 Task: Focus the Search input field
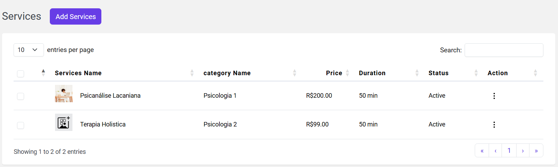point(504,50)
